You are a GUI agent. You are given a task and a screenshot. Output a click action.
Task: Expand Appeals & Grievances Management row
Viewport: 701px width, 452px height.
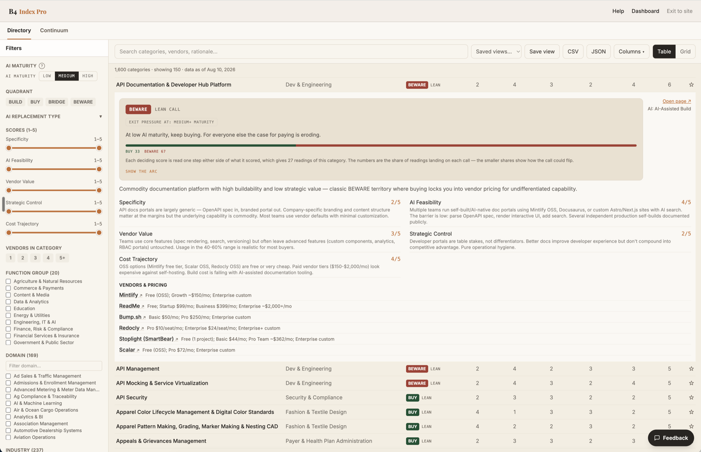coord(405,441)
